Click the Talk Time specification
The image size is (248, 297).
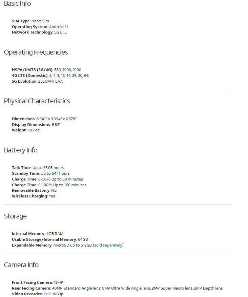(x=38, y=168)
